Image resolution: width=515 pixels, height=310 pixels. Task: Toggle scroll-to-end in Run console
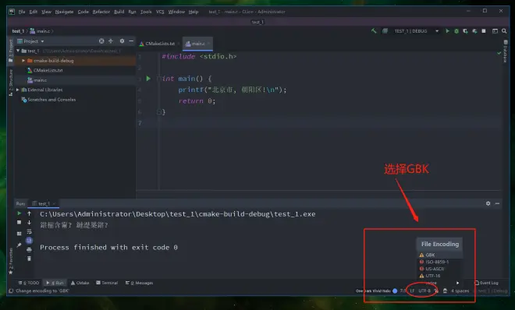tap(29, 241)
